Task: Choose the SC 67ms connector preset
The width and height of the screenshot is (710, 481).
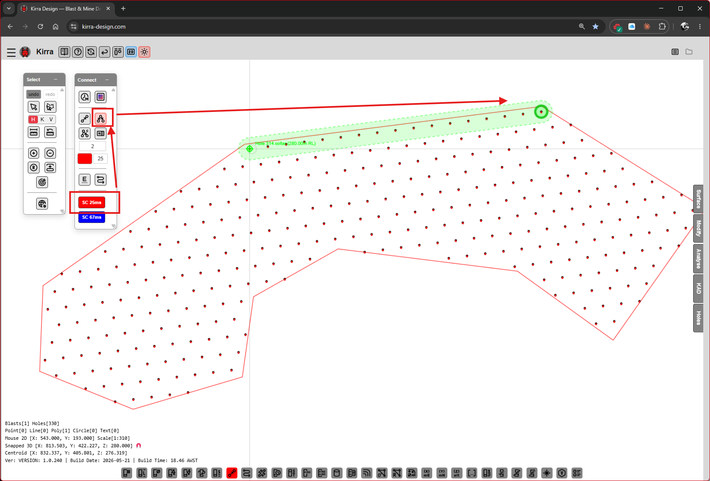Action: (x=92, y=218)
